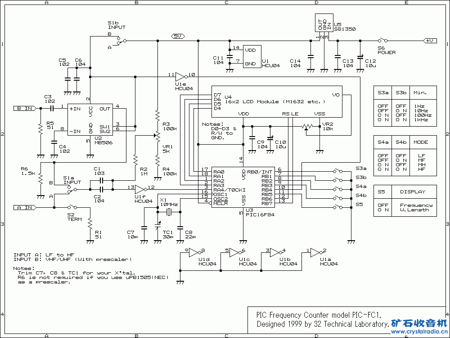The width and height of the screenshot is (450, 338).
Task: Click the R3 100k resistor symbol
Action: point(157,115)
